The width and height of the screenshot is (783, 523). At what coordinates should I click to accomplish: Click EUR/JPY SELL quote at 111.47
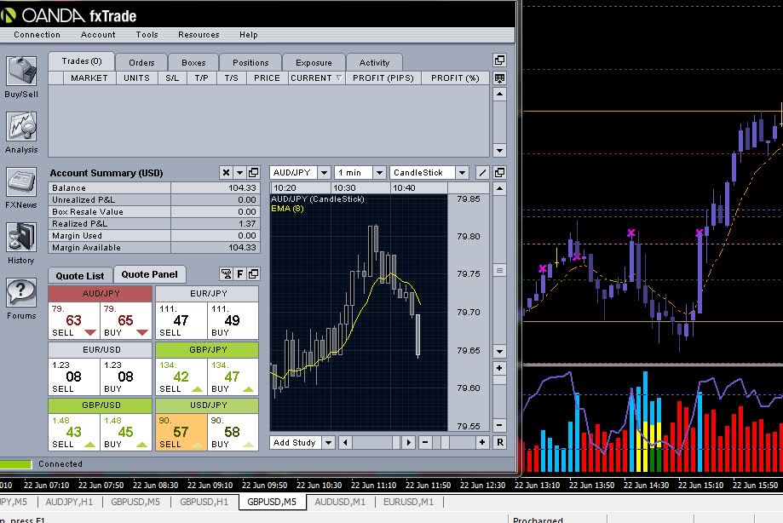pyautogui.click(x=181, y=320)
